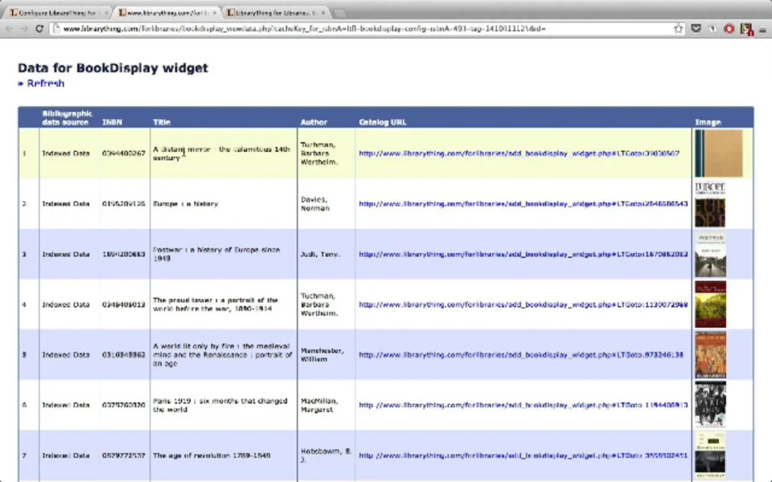Switch to Configure LibraryThing tab
This screenshot has width=772, height=482.
(x=56, y=12)
